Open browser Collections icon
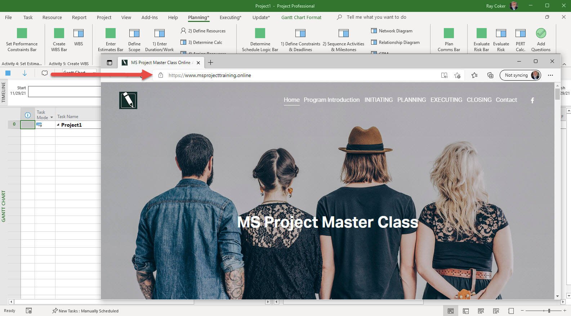The image size is (571, 316). pyautogui.click(x=490, y=75)
